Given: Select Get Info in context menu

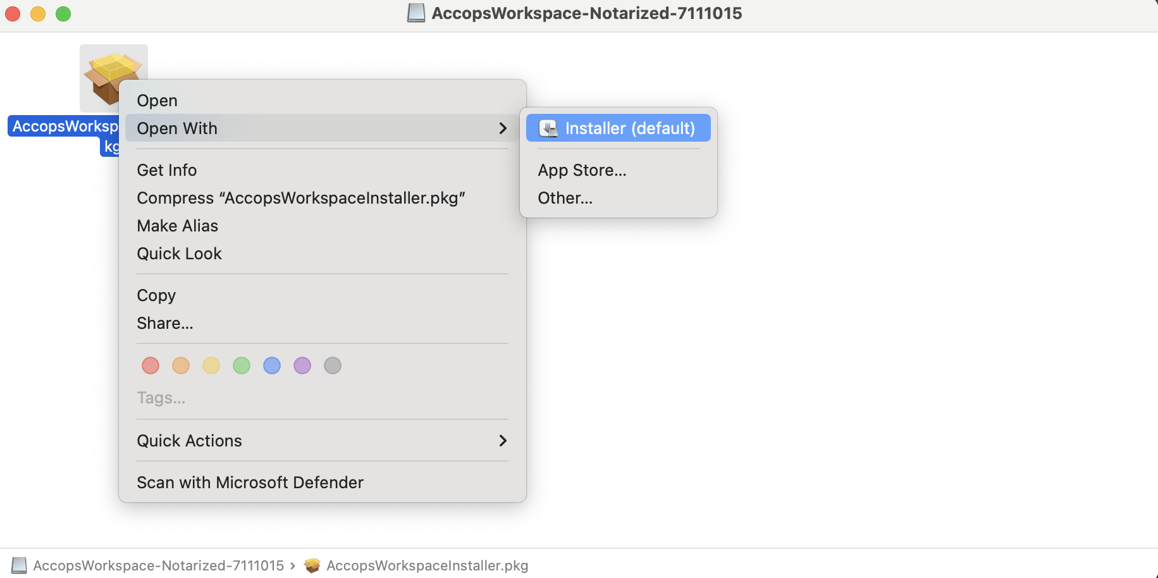Looking at the screenshot, I should click(x=167, y=170).
